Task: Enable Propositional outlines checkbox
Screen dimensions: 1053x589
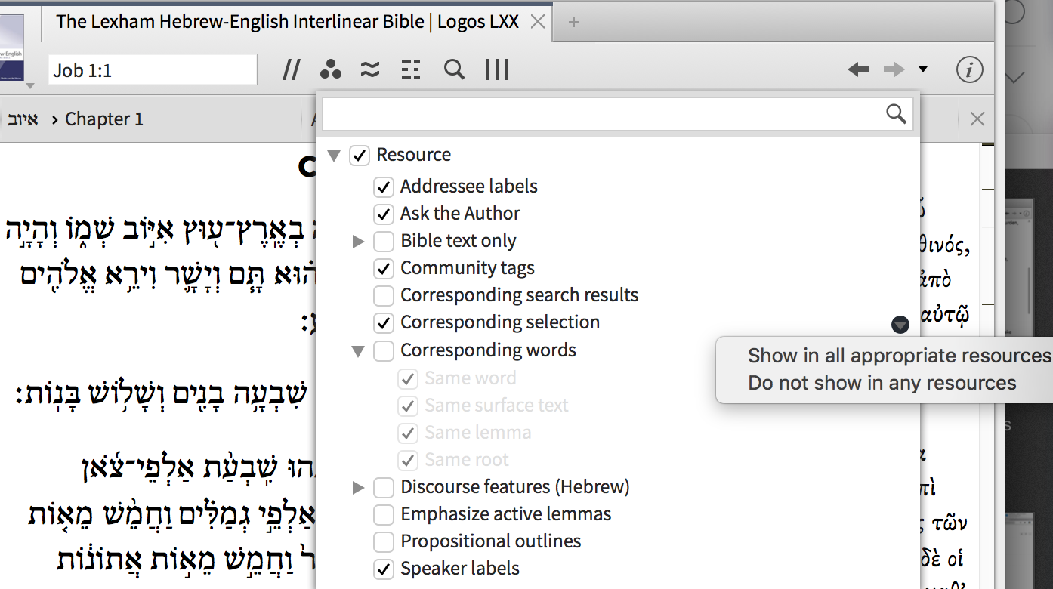Action: [384, 541]
